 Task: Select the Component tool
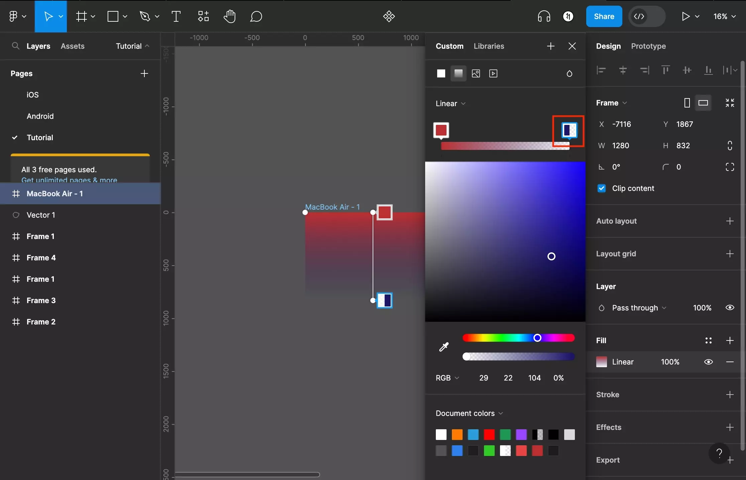click(x=203, y=16)
